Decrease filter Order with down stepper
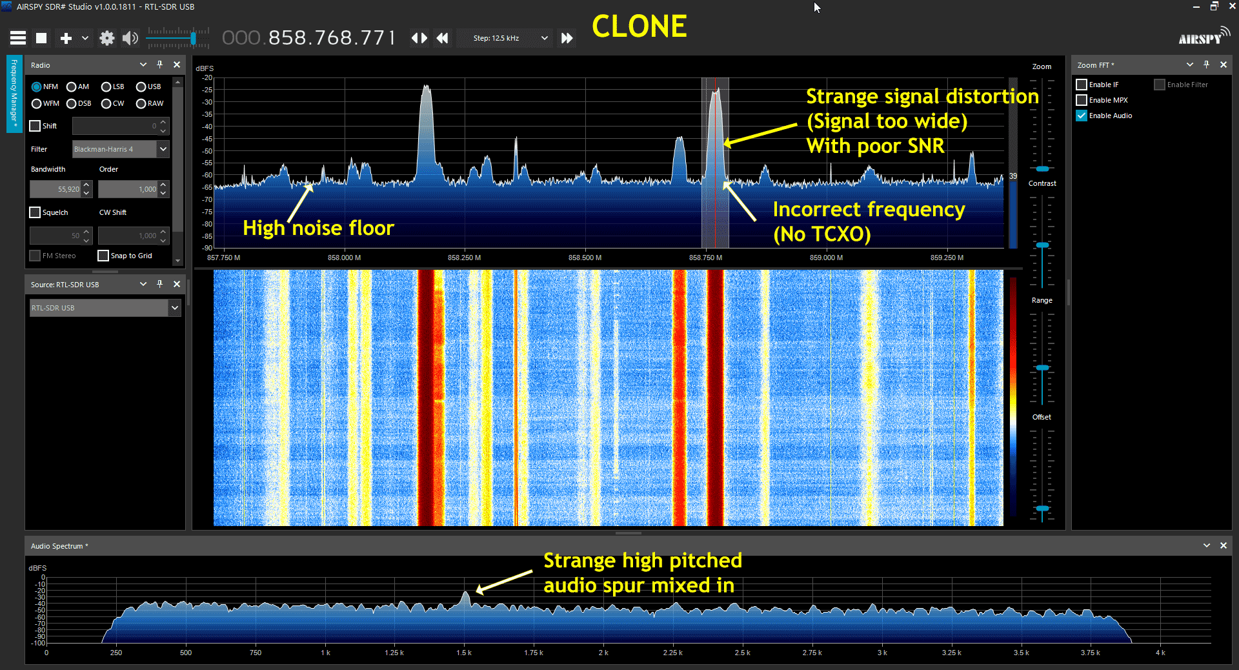This screenshot has width=1239, height=670. point(163,193)
